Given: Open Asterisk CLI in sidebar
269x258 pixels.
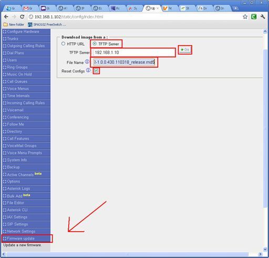Looking at the screenshot, I should [26, 210].
